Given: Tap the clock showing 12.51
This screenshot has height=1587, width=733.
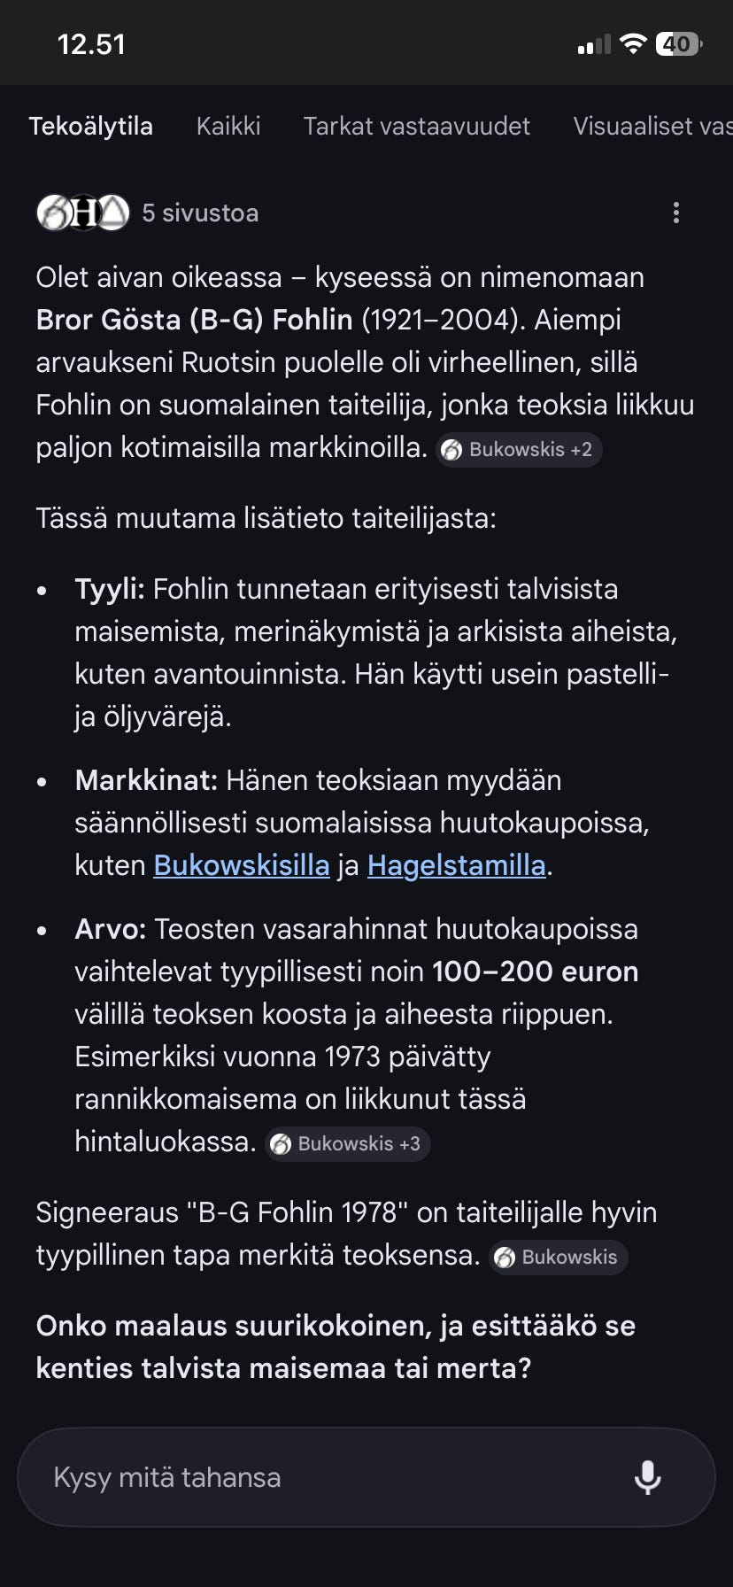Looking at the screenshot, I should coord(91,42).
